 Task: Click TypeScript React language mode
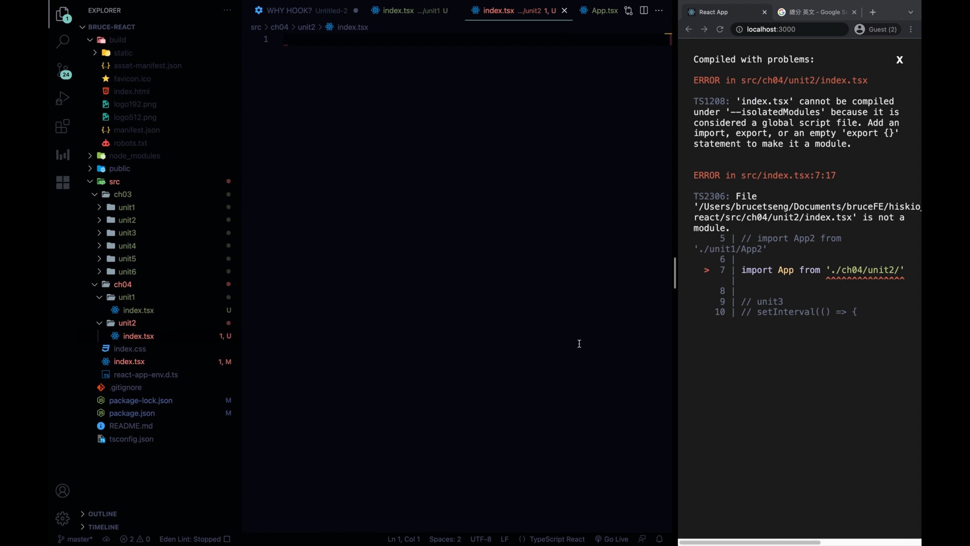557,539
